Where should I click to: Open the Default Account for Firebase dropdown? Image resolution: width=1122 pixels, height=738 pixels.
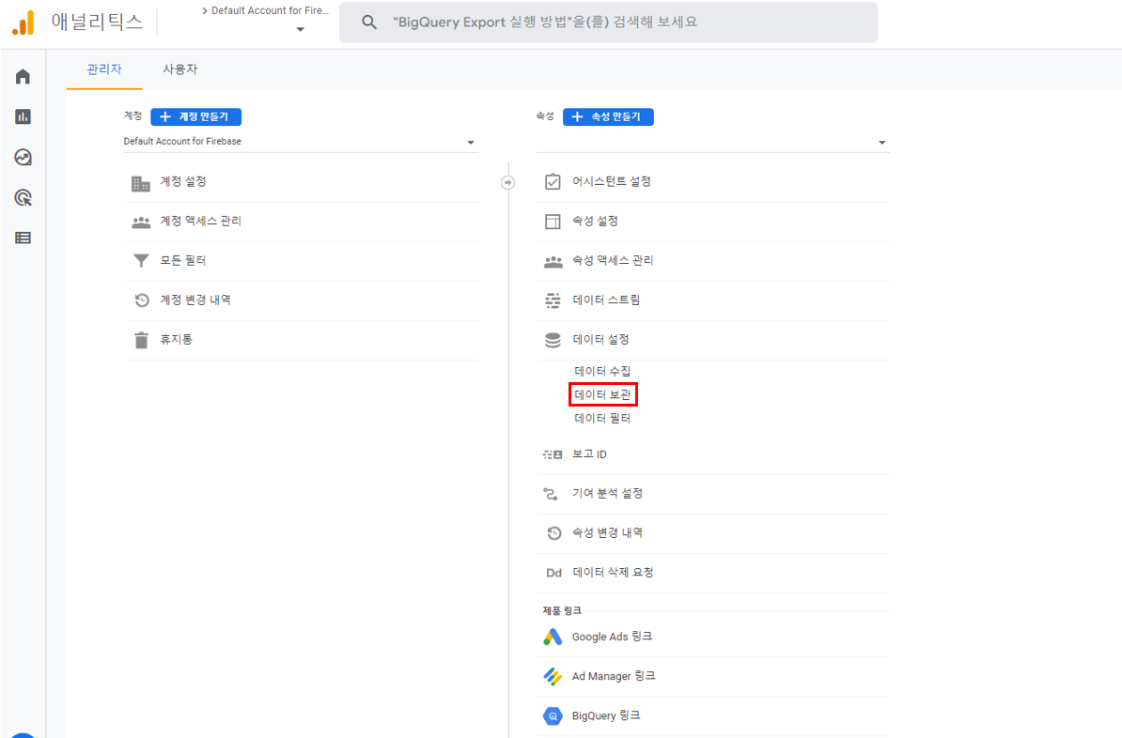click(301, 142)
